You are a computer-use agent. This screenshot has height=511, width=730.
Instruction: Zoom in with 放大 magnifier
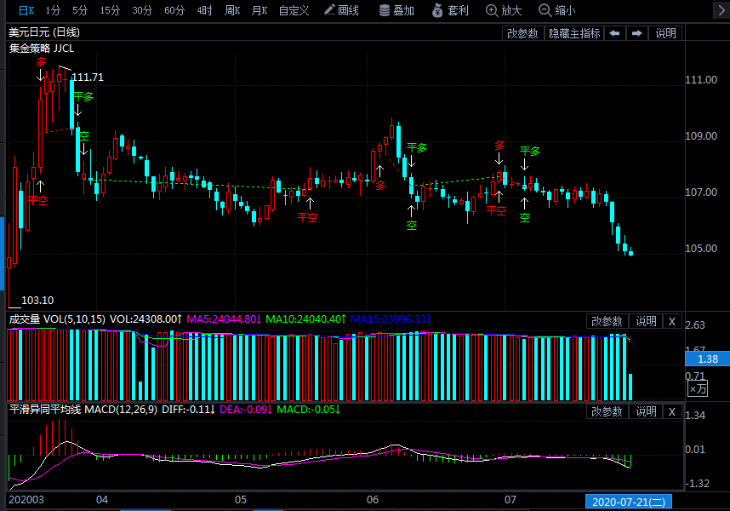[504, 10]
